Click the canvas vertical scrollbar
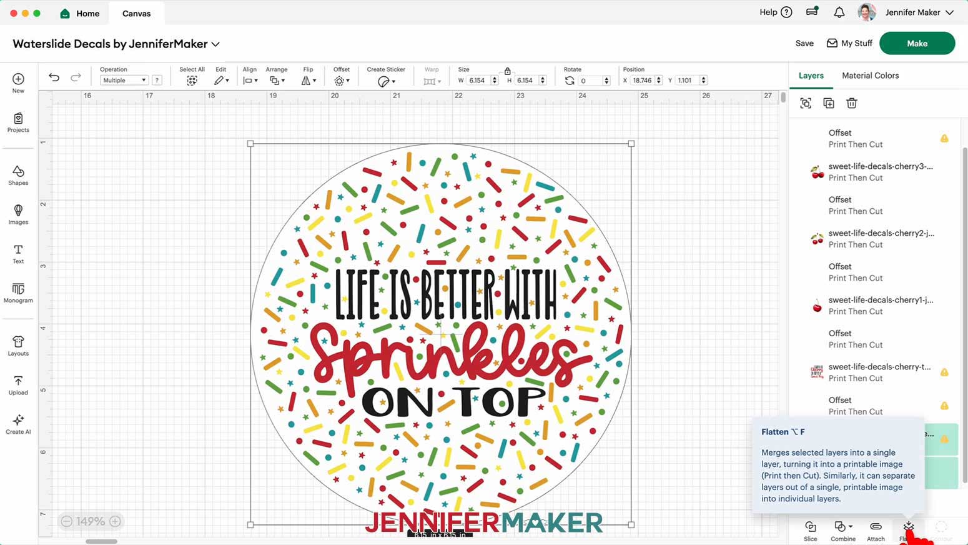This screenshot has width=968, height=545. pos(783,97)
